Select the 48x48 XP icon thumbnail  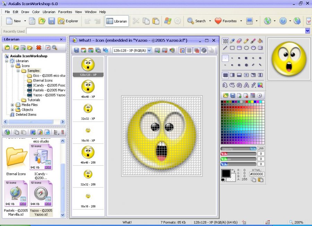(x=88, y=87)
